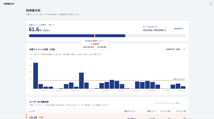Click the 2026-05-14 axis date label

[44, 91]
